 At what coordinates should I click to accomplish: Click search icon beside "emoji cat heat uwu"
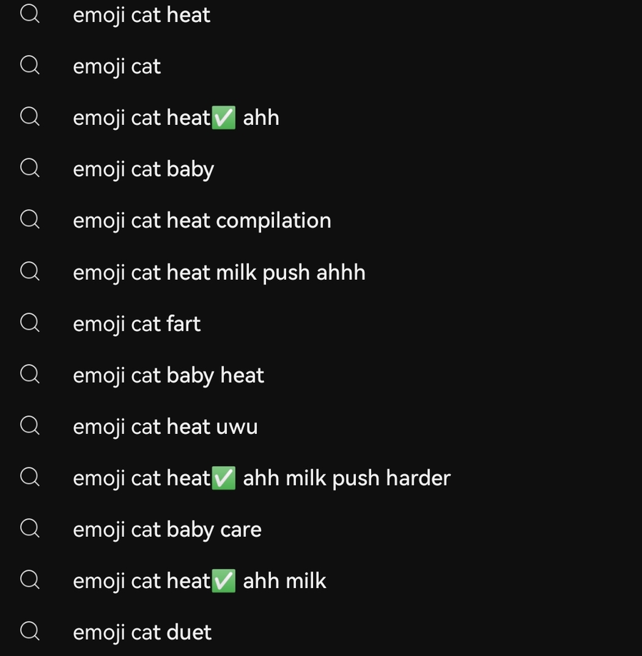30,425
